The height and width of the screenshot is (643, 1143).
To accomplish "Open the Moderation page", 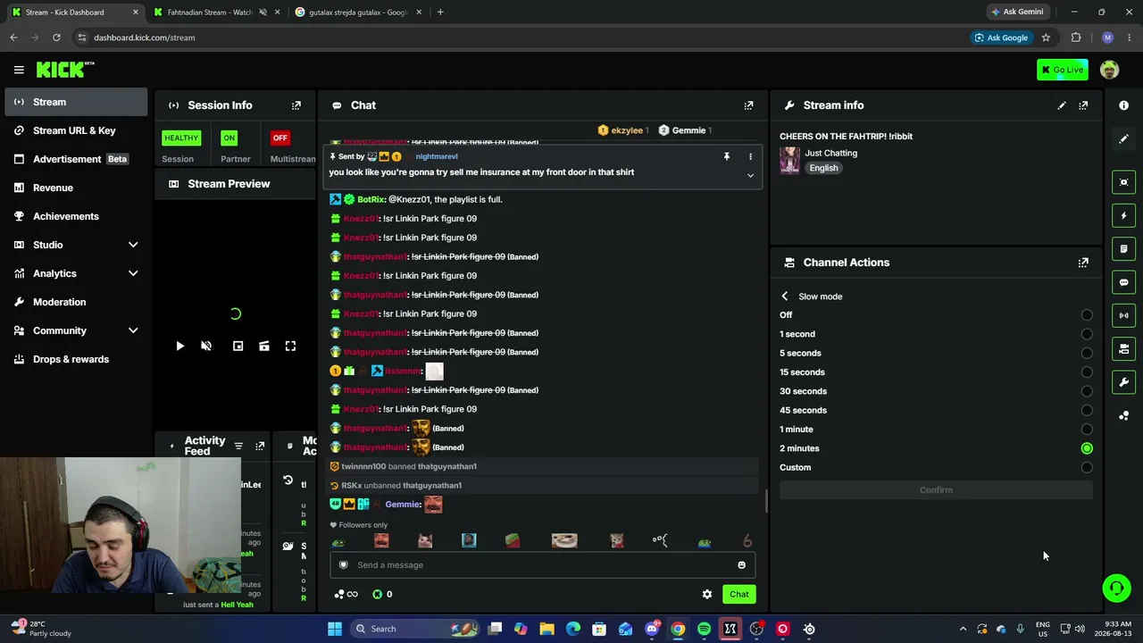I will click(76, 302).
